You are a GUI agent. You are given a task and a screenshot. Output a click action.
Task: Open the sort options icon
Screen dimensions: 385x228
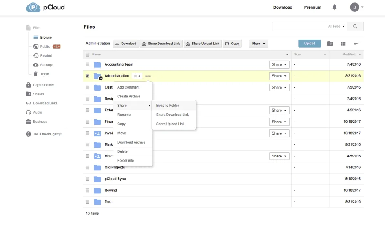click(x=356, y=44)
